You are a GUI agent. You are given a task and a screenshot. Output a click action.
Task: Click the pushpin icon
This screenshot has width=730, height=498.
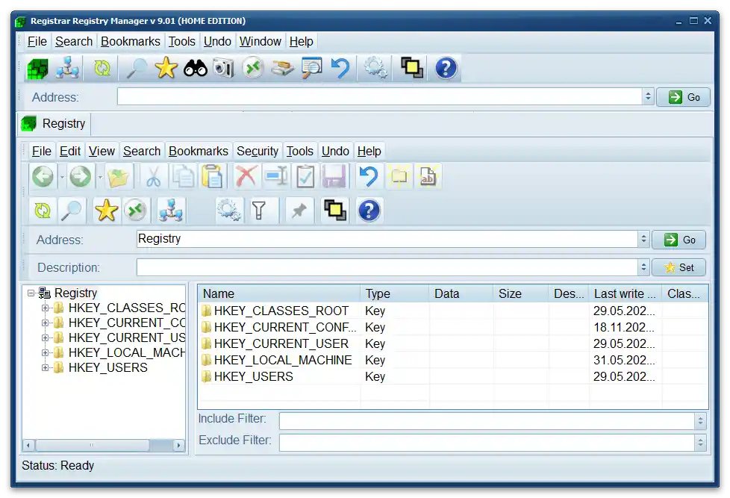(299, 211)
